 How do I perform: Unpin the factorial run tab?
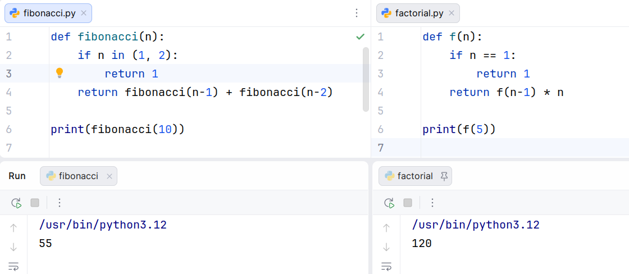[444, 176]
